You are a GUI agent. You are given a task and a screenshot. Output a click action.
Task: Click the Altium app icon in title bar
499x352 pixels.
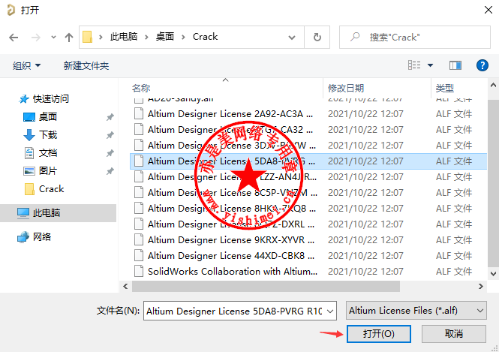[x=11, y=10]
